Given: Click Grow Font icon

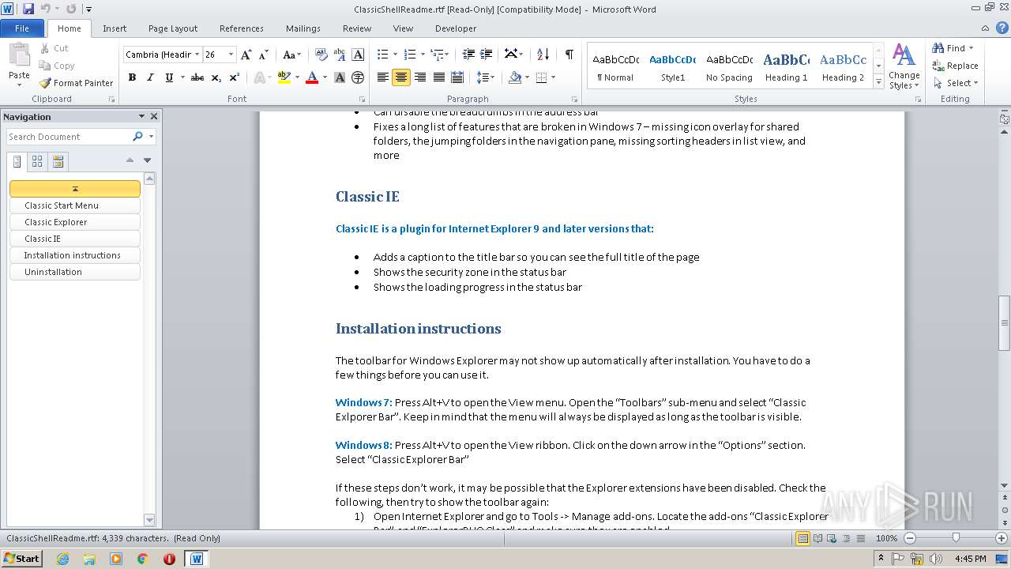Looking at the screenshot, I should 246,55.
